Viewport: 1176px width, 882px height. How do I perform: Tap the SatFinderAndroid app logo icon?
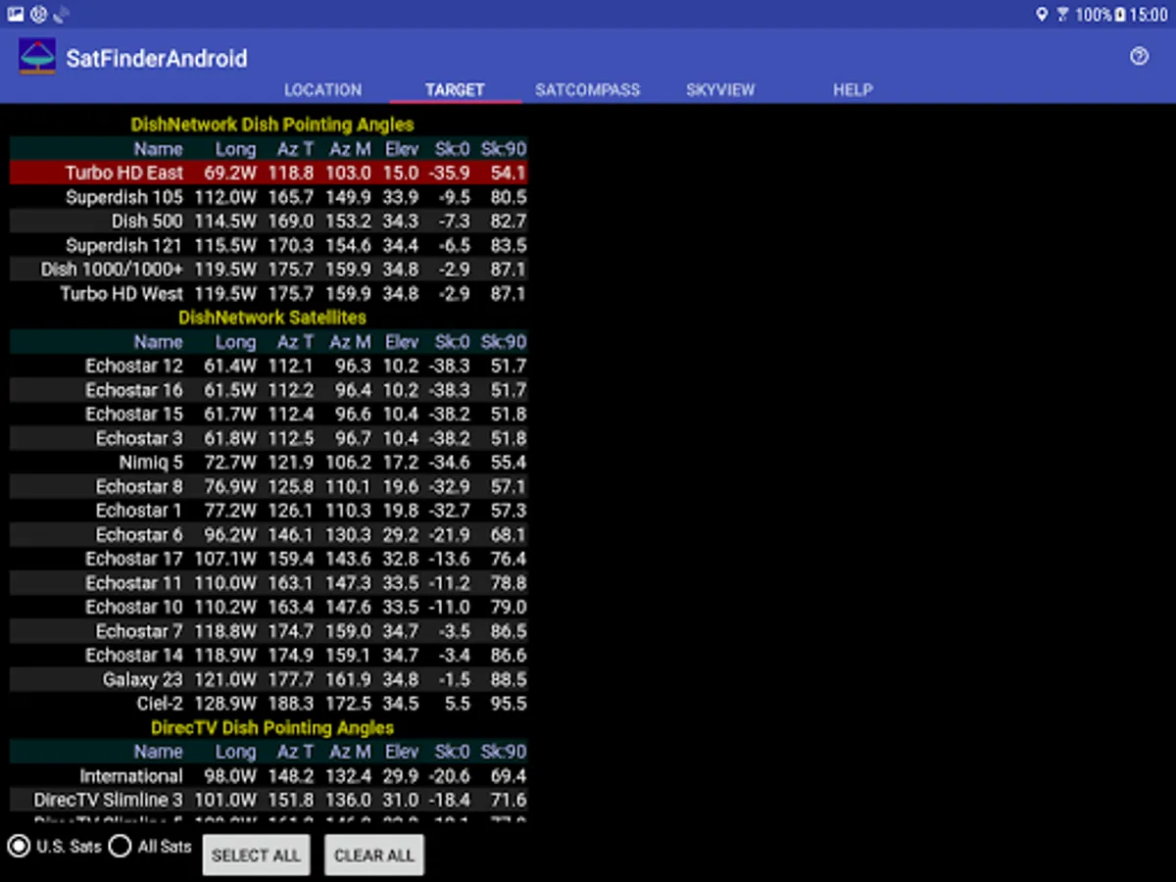(37, 57)
